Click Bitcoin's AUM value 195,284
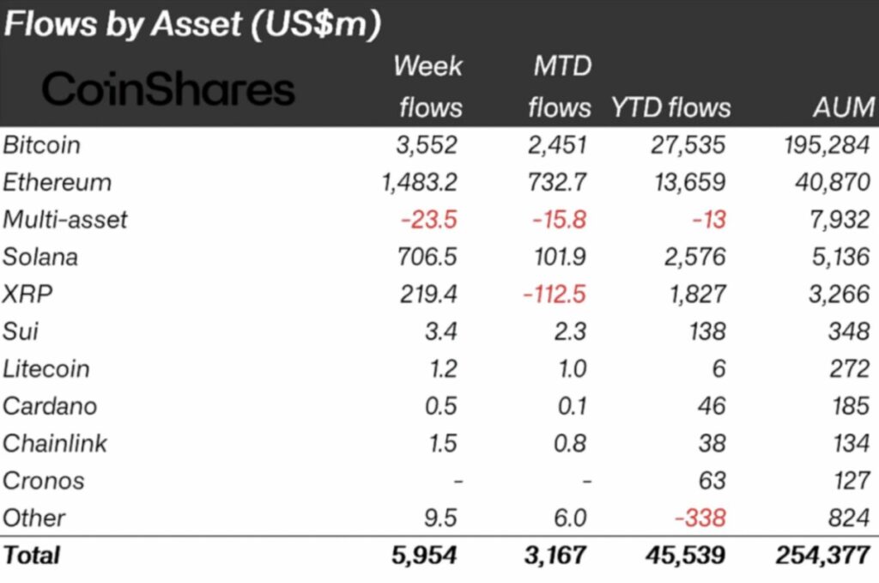 click(x=827, y=144)
